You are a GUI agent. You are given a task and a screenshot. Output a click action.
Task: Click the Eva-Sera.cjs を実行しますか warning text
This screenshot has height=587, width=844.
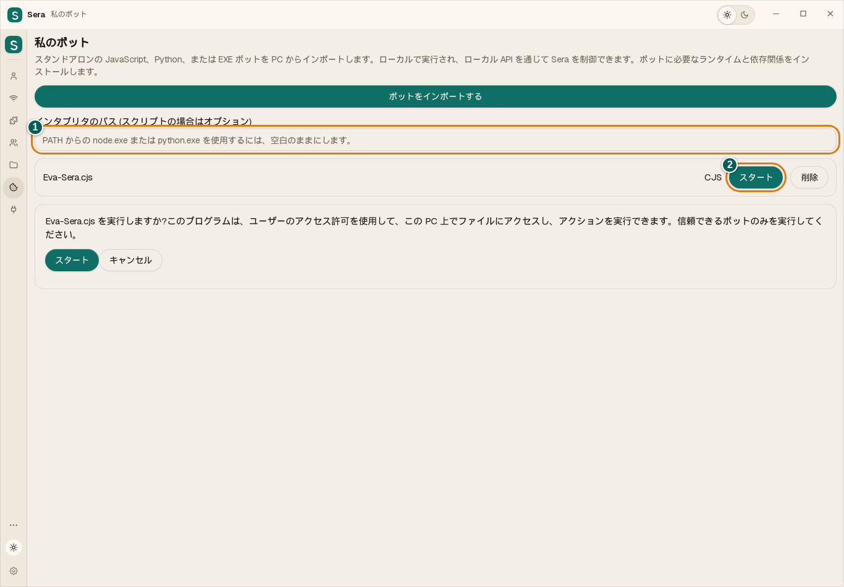click(434, 227)
